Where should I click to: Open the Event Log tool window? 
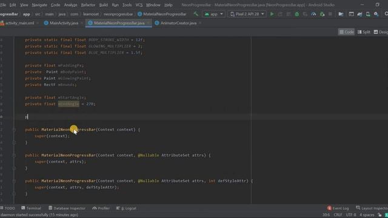tap(338, 208)
